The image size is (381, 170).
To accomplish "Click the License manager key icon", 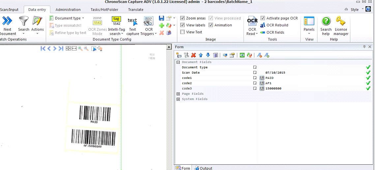I will coord(341,21).
